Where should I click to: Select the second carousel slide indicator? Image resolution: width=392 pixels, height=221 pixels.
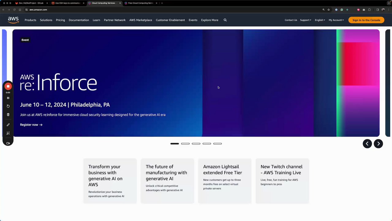185,144
